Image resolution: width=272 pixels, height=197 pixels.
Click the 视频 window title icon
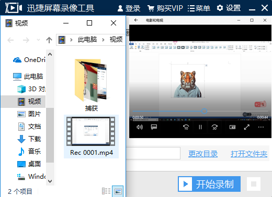(x=9, y=23)
